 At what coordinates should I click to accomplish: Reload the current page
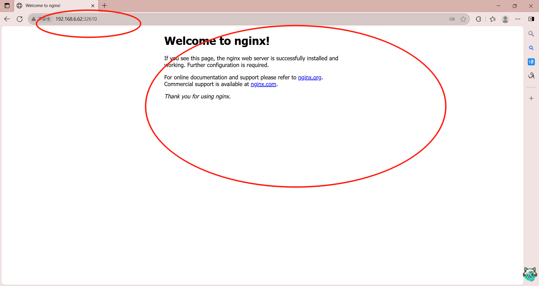pyautogui.click(x=20, y=19)
